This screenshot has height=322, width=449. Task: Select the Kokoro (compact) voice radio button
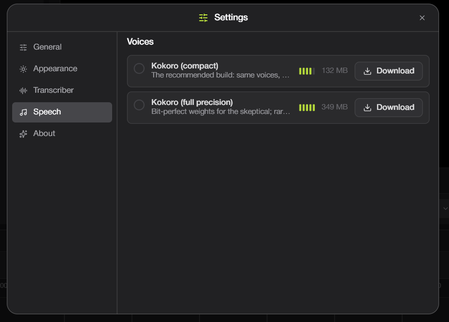pyautogui.click(x=139, y=68)
